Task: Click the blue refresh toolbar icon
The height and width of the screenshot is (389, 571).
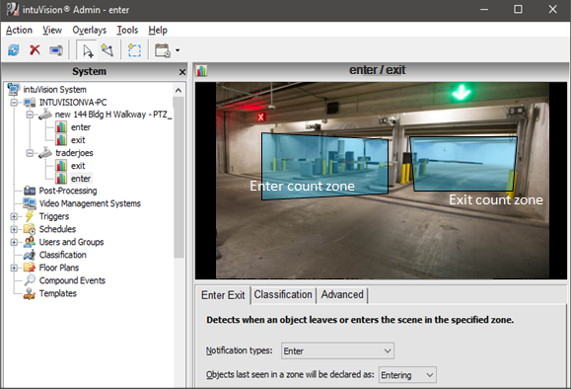Action: [x=14, y=50]
